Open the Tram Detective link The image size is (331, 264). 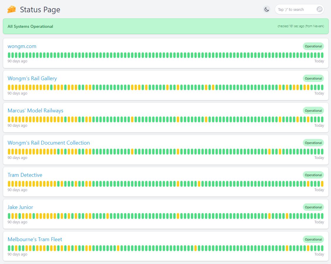[x=25, y=175]
